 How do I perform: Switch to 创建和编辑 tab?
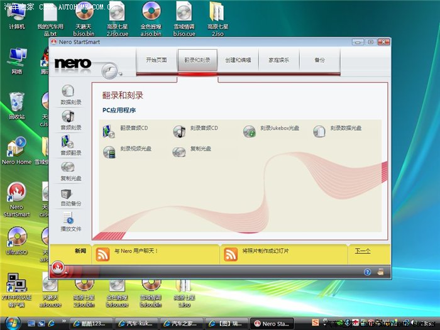pos(238,60)
